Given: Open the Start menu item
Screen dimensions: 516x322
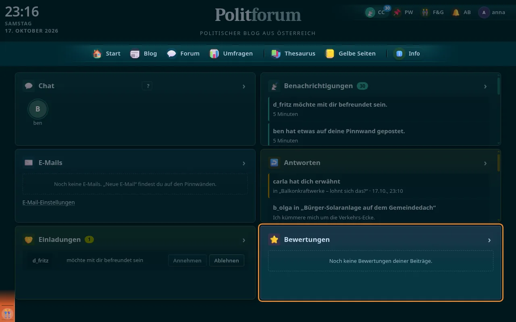Looking at the screenshot, I should pyautogui.click(x=107, y=54).
